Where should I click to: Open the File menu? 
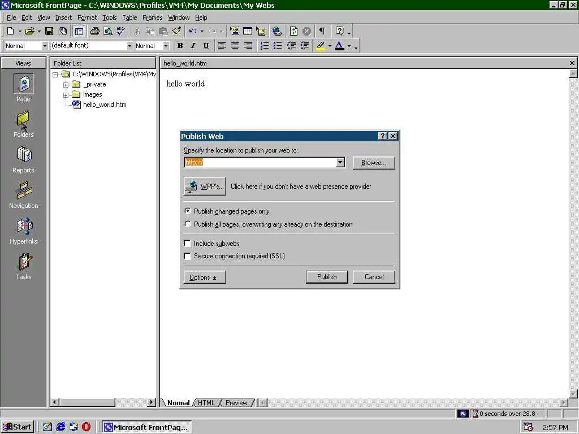[x=11, y=18]
